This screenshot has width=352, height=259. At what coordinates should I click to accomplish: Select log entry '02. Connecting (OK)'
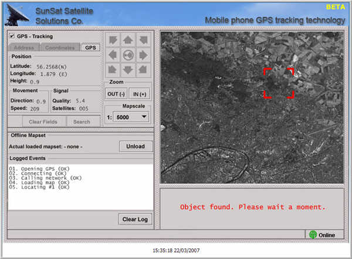(38, 173)
